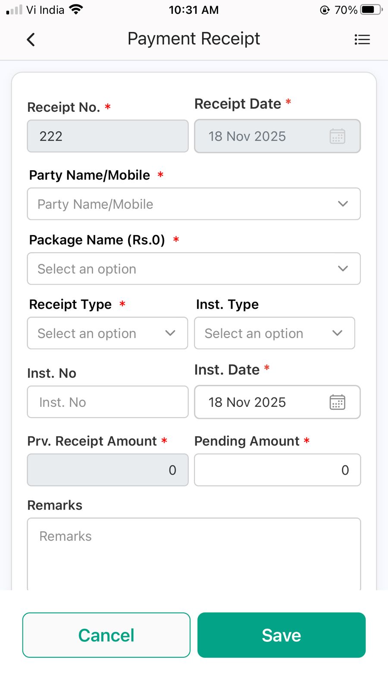Open the Inst. Date calendar icon

pos(337,402)
